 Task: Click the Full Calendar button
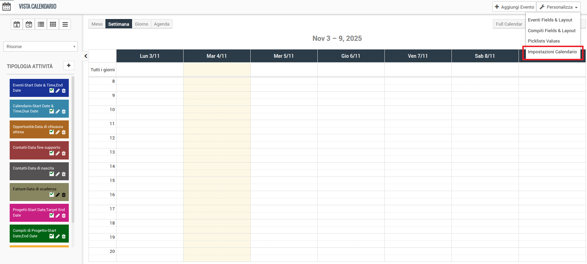point(509,24)
